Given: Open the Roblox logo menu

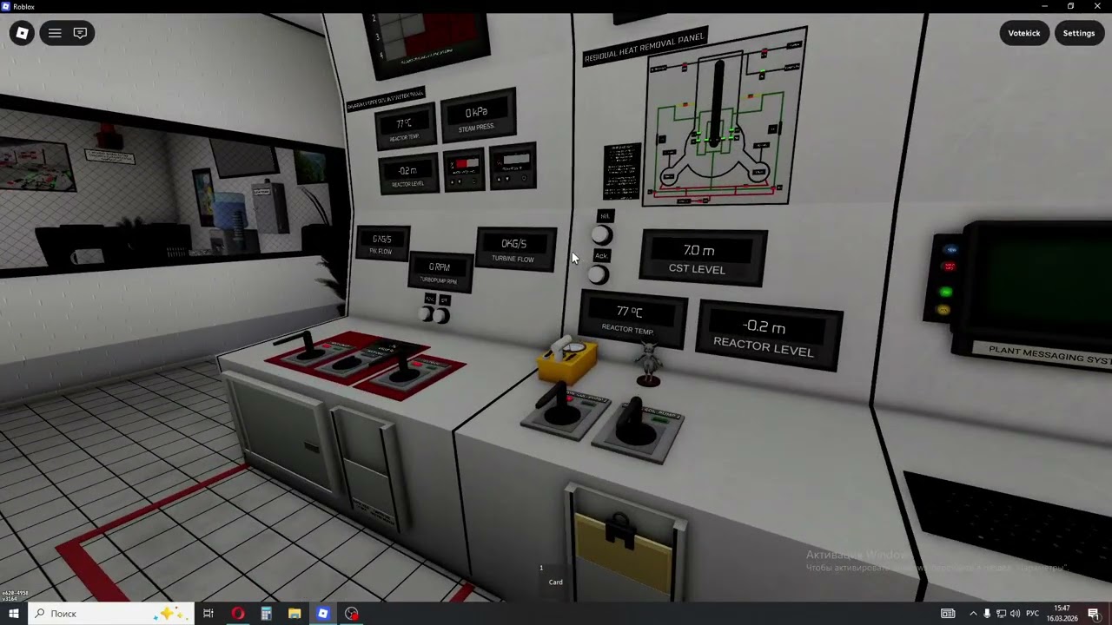Looking at the screenshot, I should 23,33.
